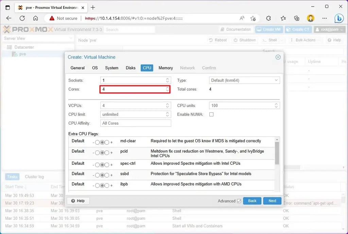Switch to the Memory tab
This screenshot has height=234, width=348.
[166, 68]
